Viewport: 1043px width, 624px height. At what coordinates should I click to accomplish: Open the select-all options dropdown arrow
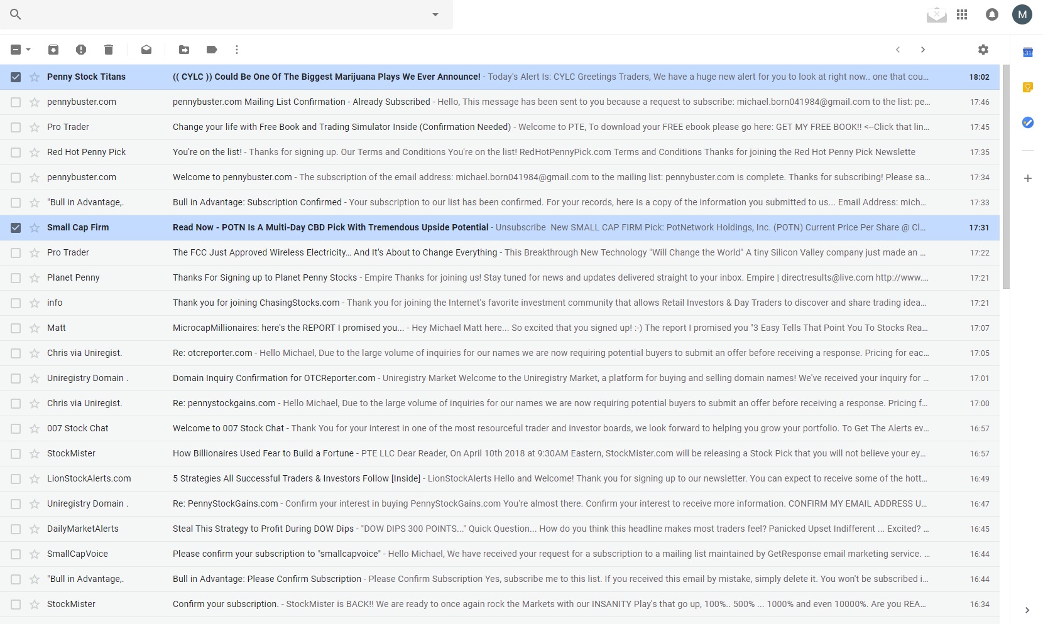tap(28, 50)
